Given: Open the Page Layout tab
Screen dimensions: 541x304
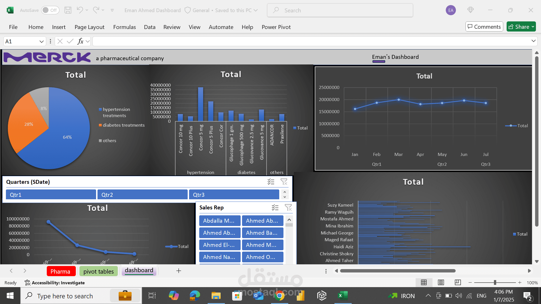Looking at the screenshot, I should point(89,27).
